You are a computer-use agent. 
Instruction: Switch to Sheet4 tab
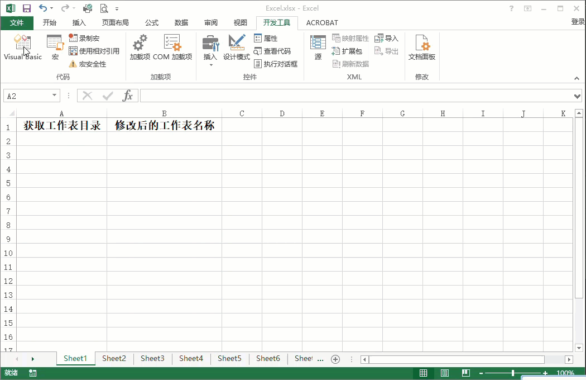pyautogui.click(x=191, y=359)
